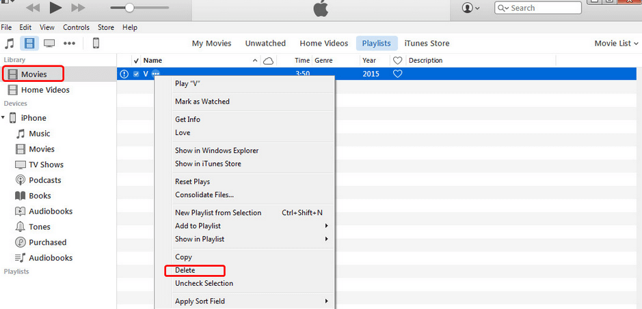642x309 pixels.
Task: Open Books under iPhone
Action: click(x=33, y=196)
